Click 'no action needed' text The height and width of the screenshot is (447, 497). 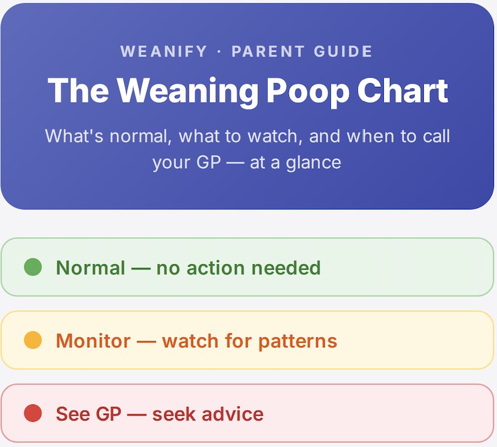coord(239,268)
